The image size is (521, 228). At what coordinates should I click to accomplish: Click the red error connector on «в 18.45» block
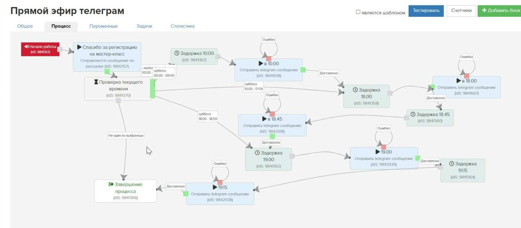coord(272,114)
